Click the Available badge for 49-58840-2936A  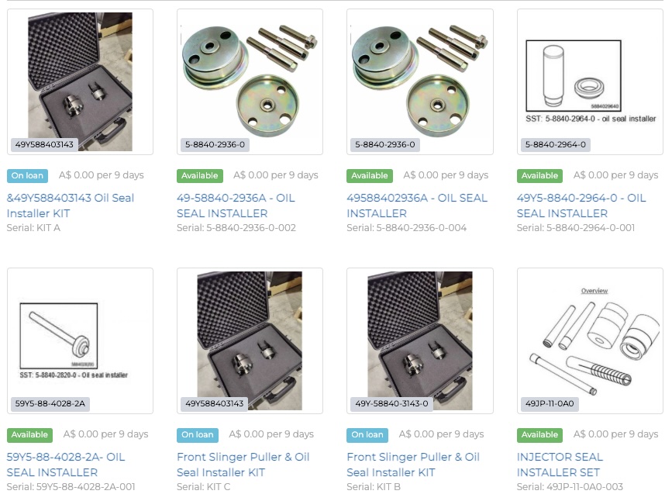click(x=200, y=175)
